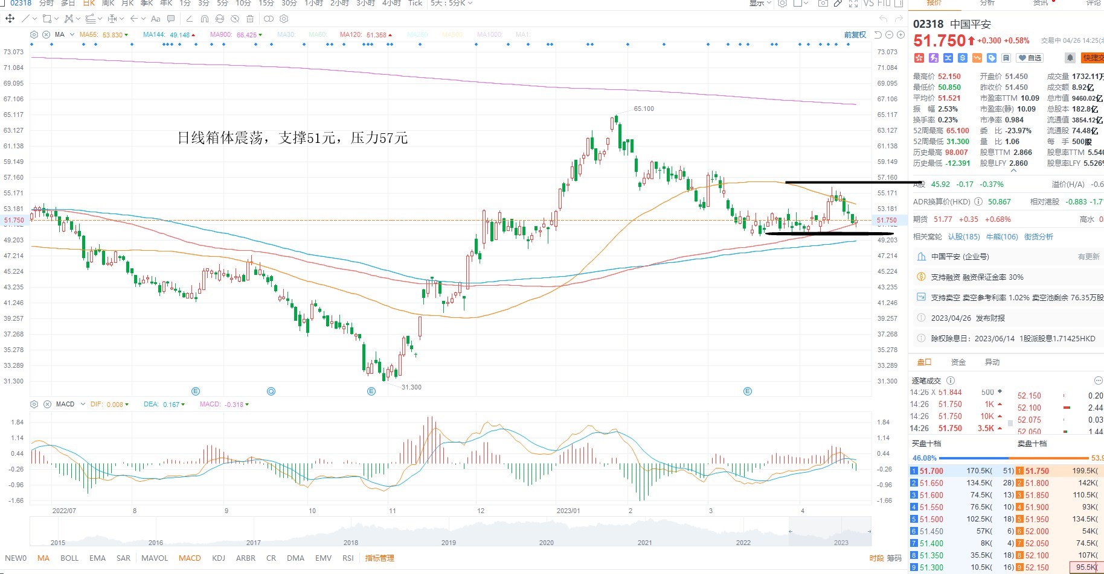Choose the text annotation tool
This screenshot has height=574, width=1104.
click(156, 19)
